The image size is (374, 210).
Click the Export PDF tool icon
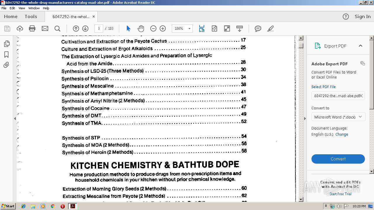coord(318,46)
